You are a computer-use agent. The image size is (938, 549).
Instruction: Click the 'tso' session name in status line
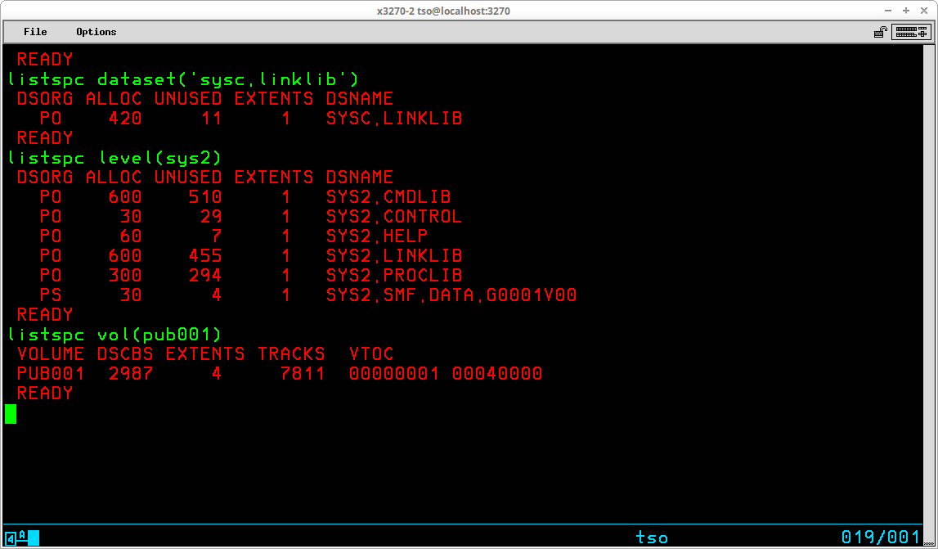coord(652,538)
